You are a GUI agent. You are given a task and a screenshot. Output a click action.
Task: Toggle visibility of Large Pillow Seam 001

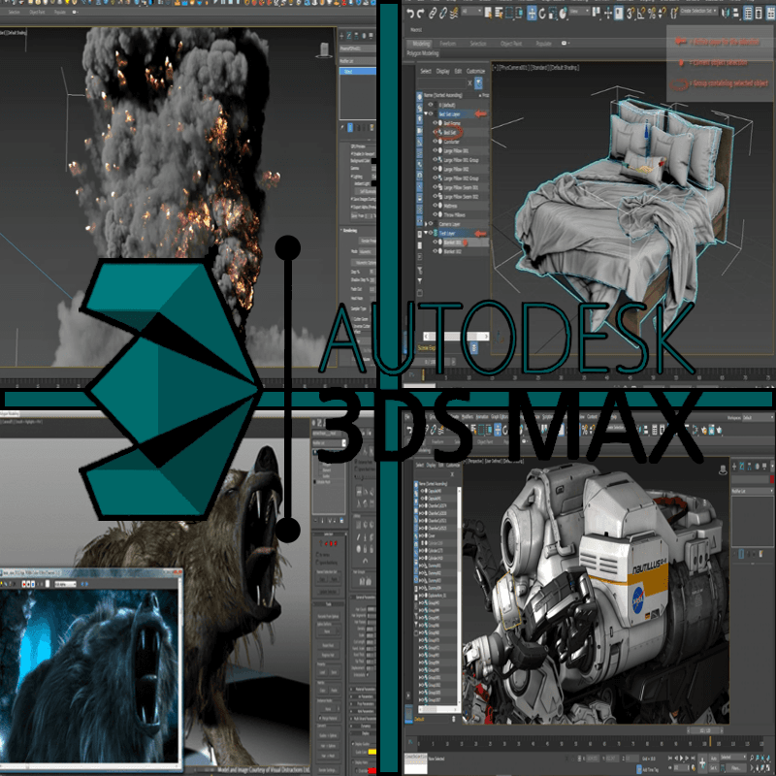[x=435, y=187]
